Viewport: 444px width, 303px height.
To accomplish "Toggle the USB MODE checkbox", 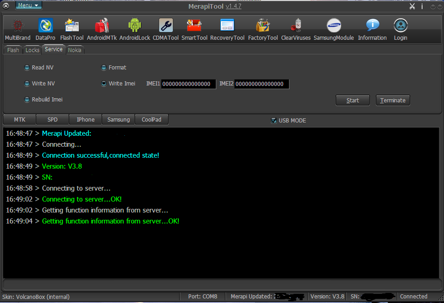I will point(274,121).
